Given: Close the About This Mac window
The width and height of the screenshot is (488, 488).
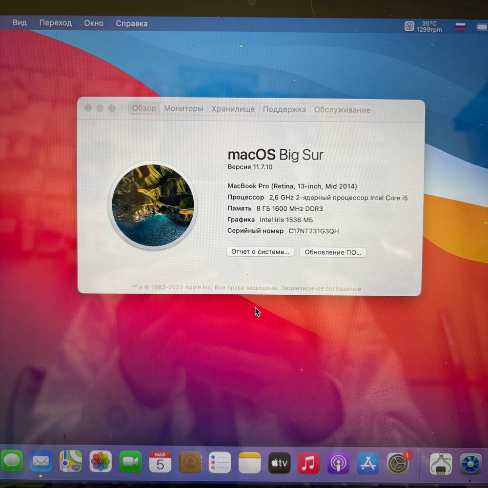Looking at the screenshot, I should point(88,108).
